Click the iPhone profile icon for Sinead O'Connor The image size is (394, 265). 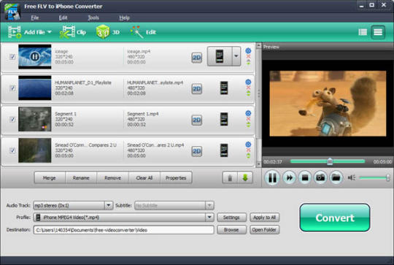[224, 150]
